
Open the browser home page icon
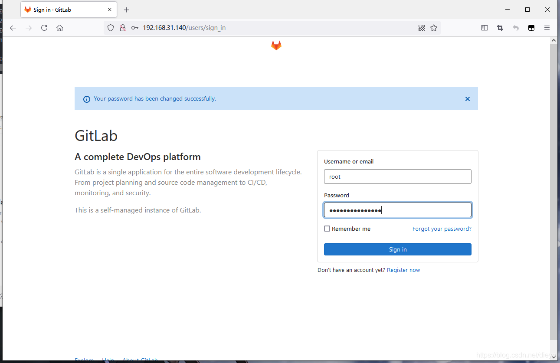tap(60, 28)
